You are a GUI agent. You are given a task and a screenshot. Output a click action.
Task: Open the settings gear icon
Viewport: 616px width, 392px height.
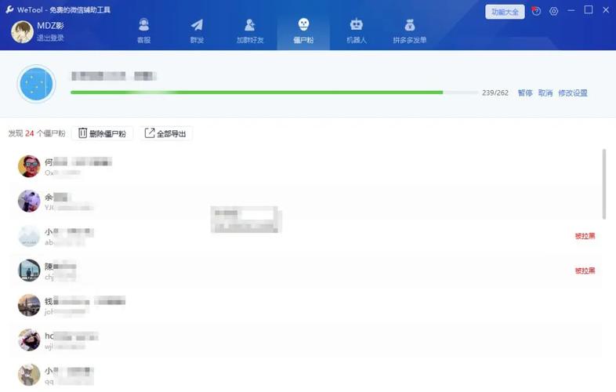[x=553, y=12]
